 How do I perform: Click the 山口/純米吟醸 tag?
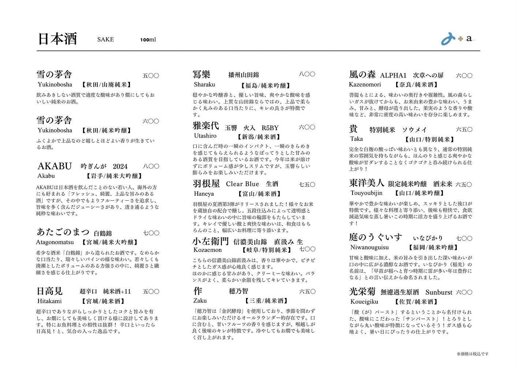420,193
